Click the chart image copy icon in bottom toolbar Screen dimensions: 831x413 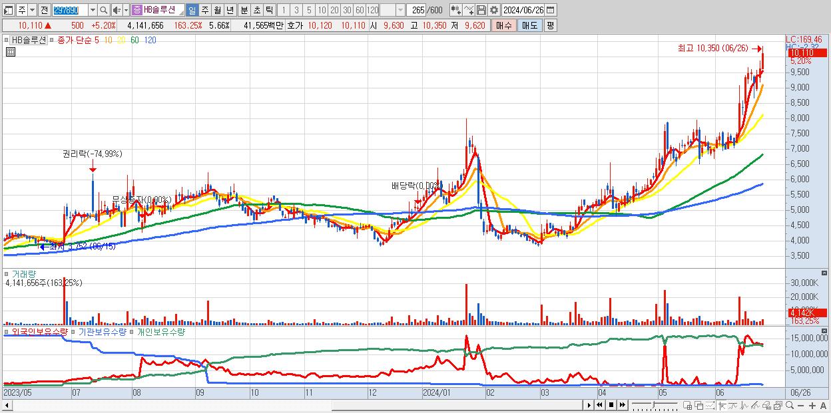coord(778,405)
